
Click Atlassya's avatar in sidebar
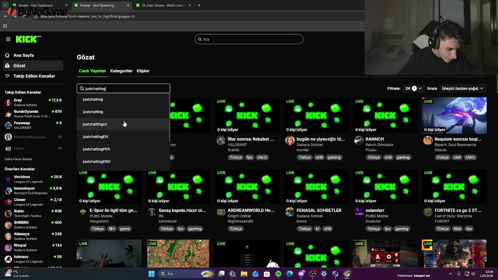pos(8,236)
